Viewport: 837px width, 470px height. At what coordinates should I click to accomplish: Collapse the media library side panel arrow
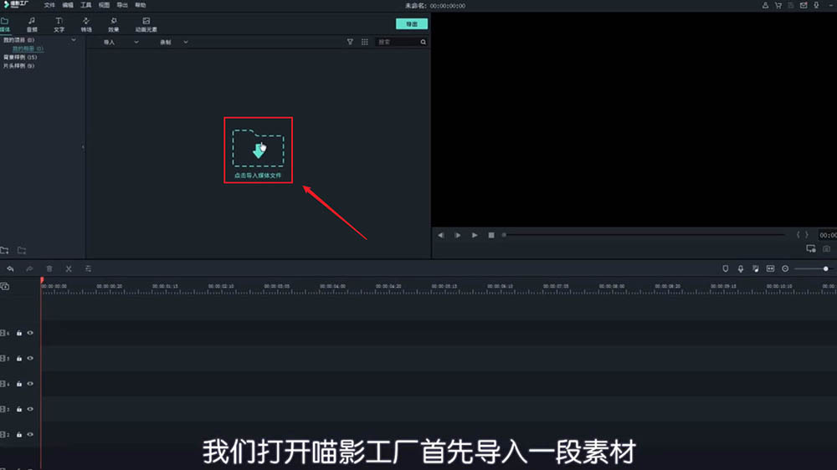pos(83,147)
